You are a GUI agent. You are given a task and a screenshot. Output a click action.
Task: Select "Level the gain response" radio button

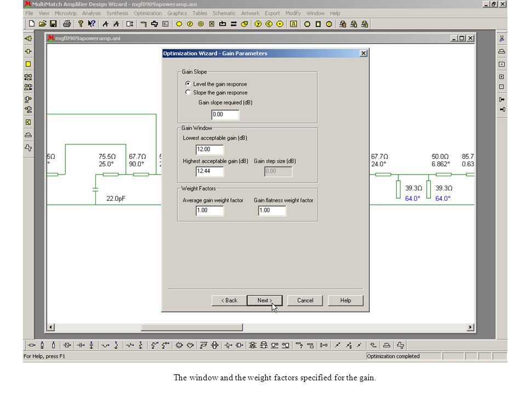click(x=188, y=84)
